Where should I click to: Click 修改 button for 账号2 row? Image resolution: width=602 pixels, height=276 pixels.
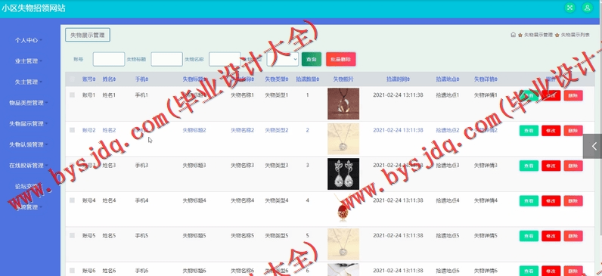tap(551, 131)
